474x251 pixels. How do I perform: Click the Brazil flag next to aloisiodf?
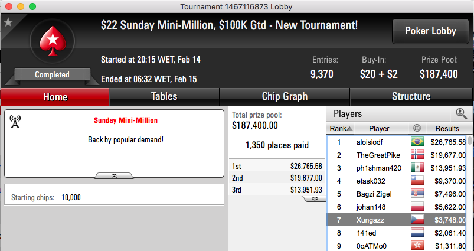417,142
